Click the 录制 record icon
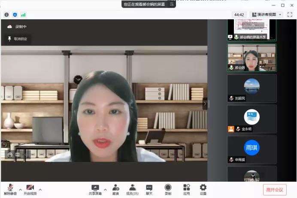The width and height of the screenshot is (297, 198). coord(168,189)
